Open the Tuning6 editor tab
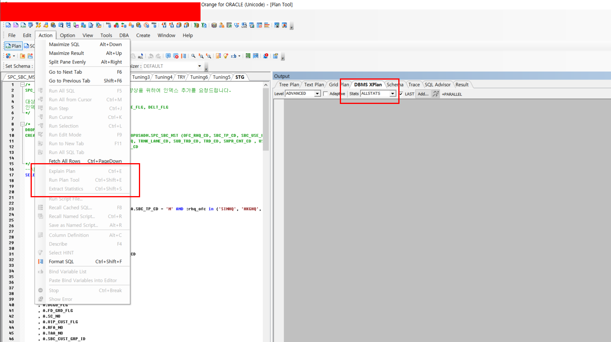 click(199, 77)
